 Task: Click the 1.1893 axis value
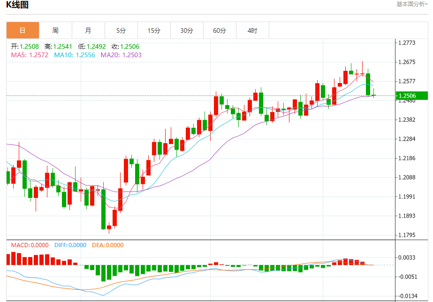[x=406, y=216]
